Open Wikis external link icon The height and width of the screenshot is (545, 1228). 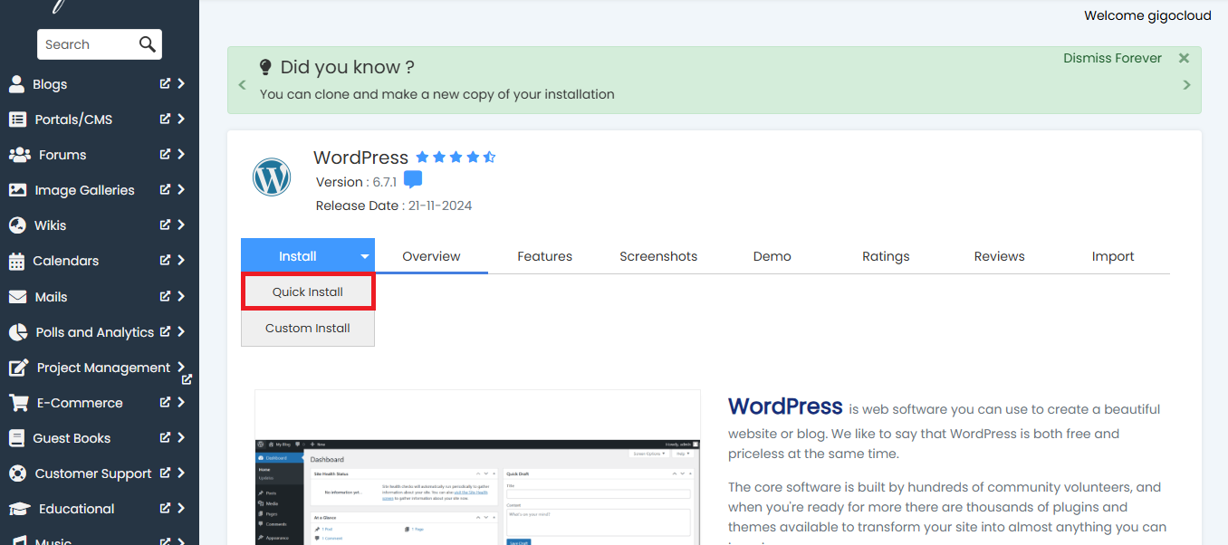[165, 225]
